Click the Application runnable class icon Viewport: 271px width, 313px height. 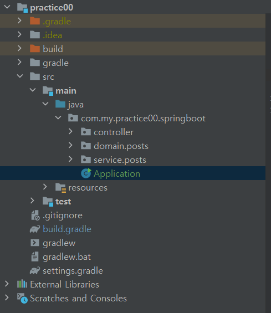86,173
